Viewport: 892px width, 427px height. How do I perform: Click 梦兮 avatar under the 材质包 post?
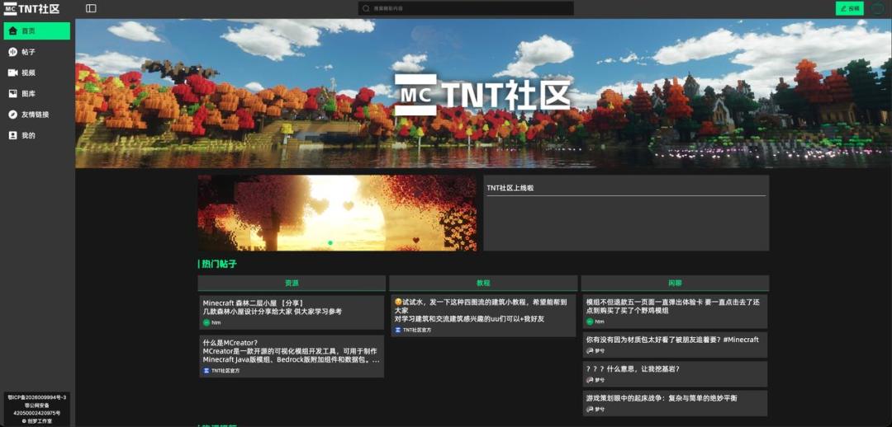590,351
